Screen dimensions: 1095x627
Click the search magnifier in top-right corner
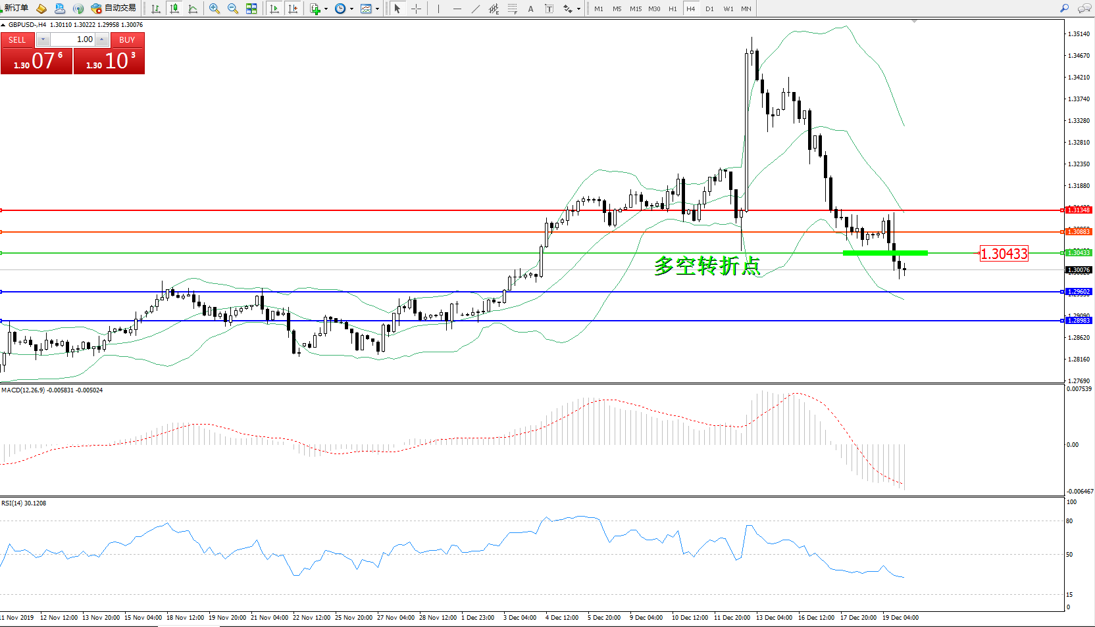1064,9
